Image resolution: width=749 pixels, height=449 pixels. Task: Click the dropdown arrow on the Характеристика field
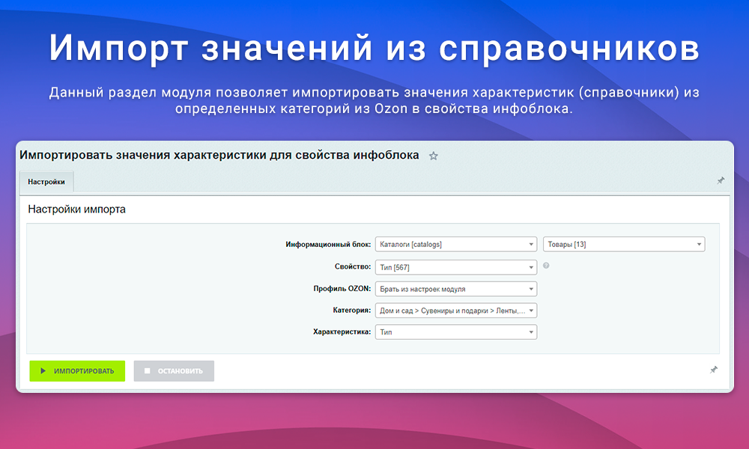click(530, 332)
